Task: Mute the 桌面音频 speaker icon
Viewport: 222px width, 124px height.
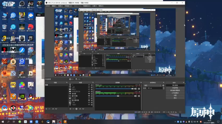Action: point(135,96)
